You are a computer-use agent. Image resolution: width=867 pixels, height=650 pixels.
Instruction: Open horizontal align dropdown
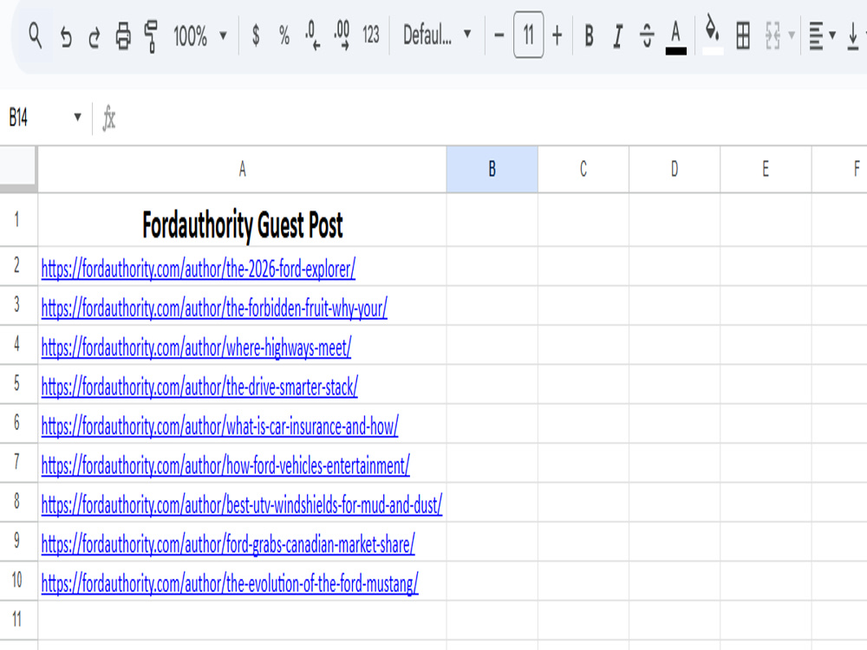point(822,36)
